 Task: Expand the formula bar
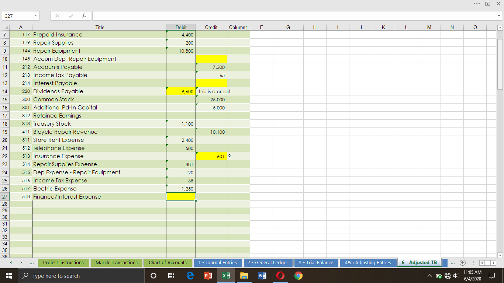499,16
